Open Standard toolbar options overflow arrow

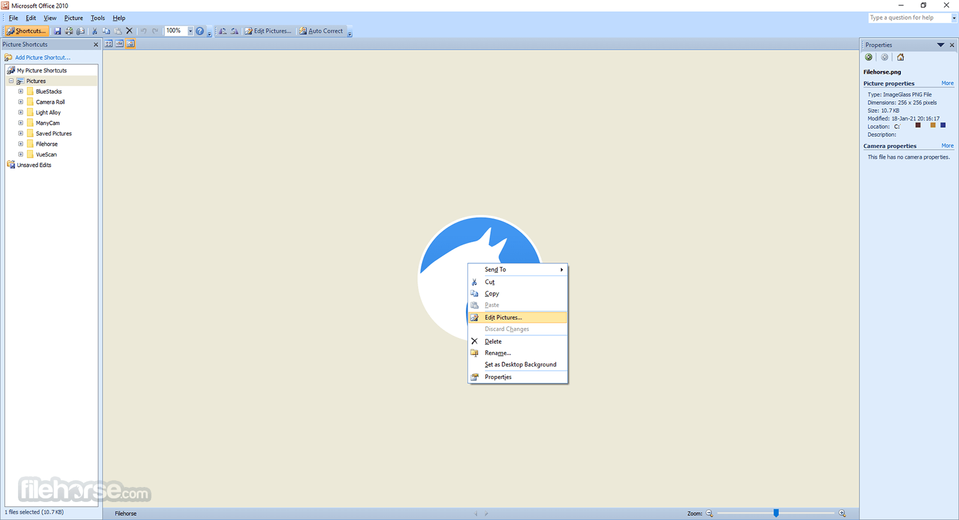(209, 34)
